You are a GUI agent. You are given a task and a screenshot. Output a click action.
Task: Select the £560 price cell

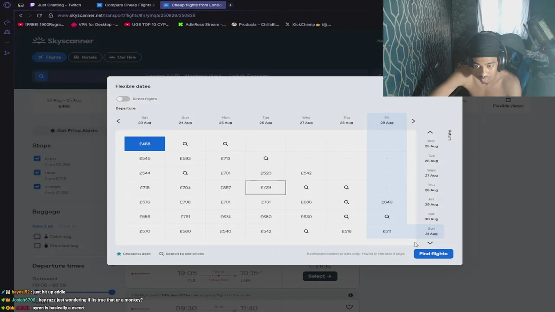point(185,231)
